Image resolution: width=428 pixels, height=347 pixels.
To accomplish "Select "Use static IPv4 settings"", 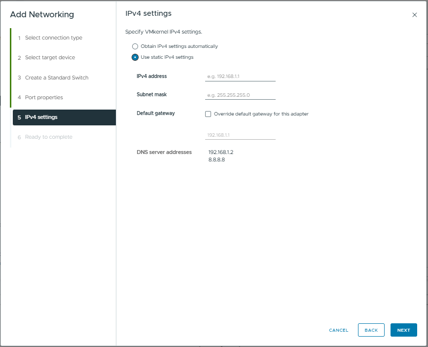I will click(x=135, y=57).
